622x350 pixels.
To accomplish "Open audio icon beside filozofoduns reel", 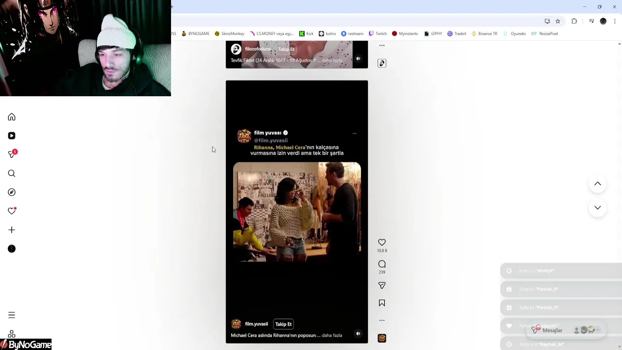I will (382, 63).
